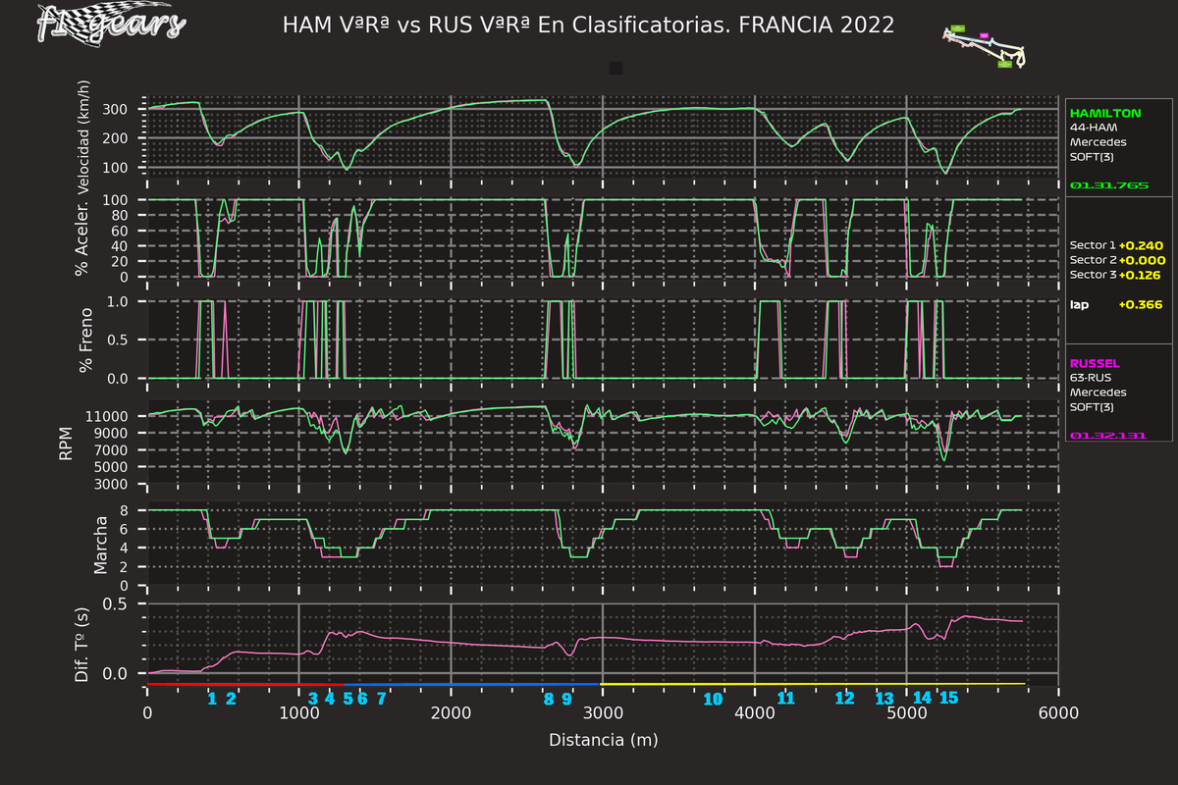1178x785 pixels.
Task: Select corner marker 6
Action: (362, 699)
